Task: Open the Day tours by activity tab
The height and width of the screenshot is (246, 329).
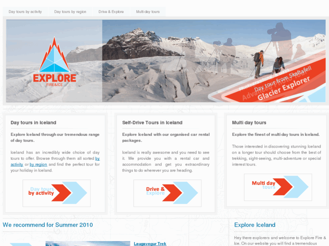Action: 25,12
